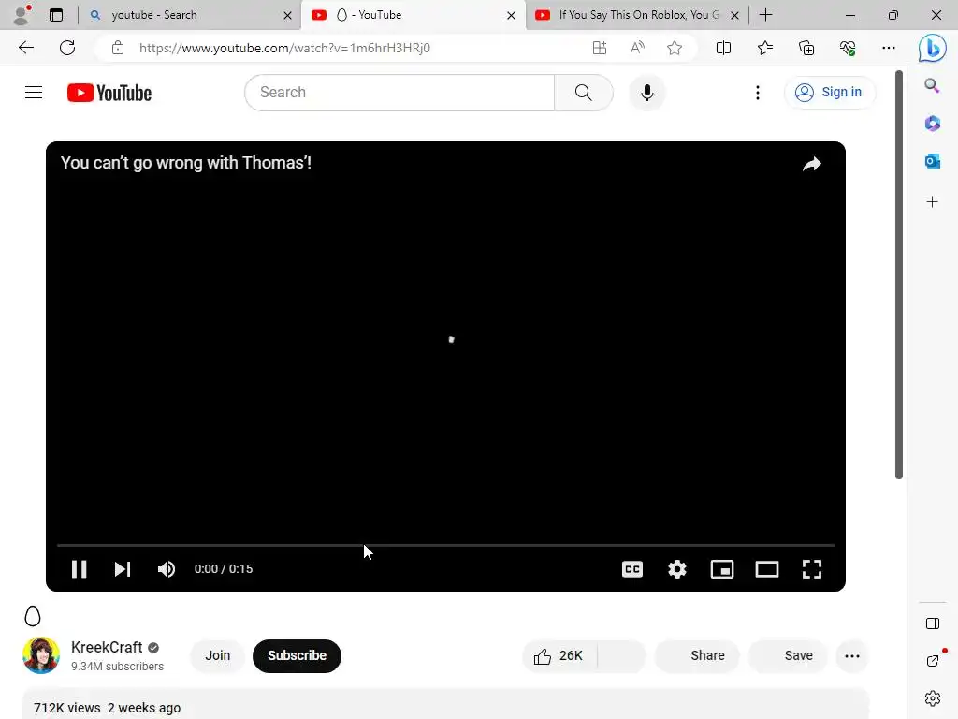958x719 pixels.
Task: Join the KreekCraft channel
Action: pos(217,655)
